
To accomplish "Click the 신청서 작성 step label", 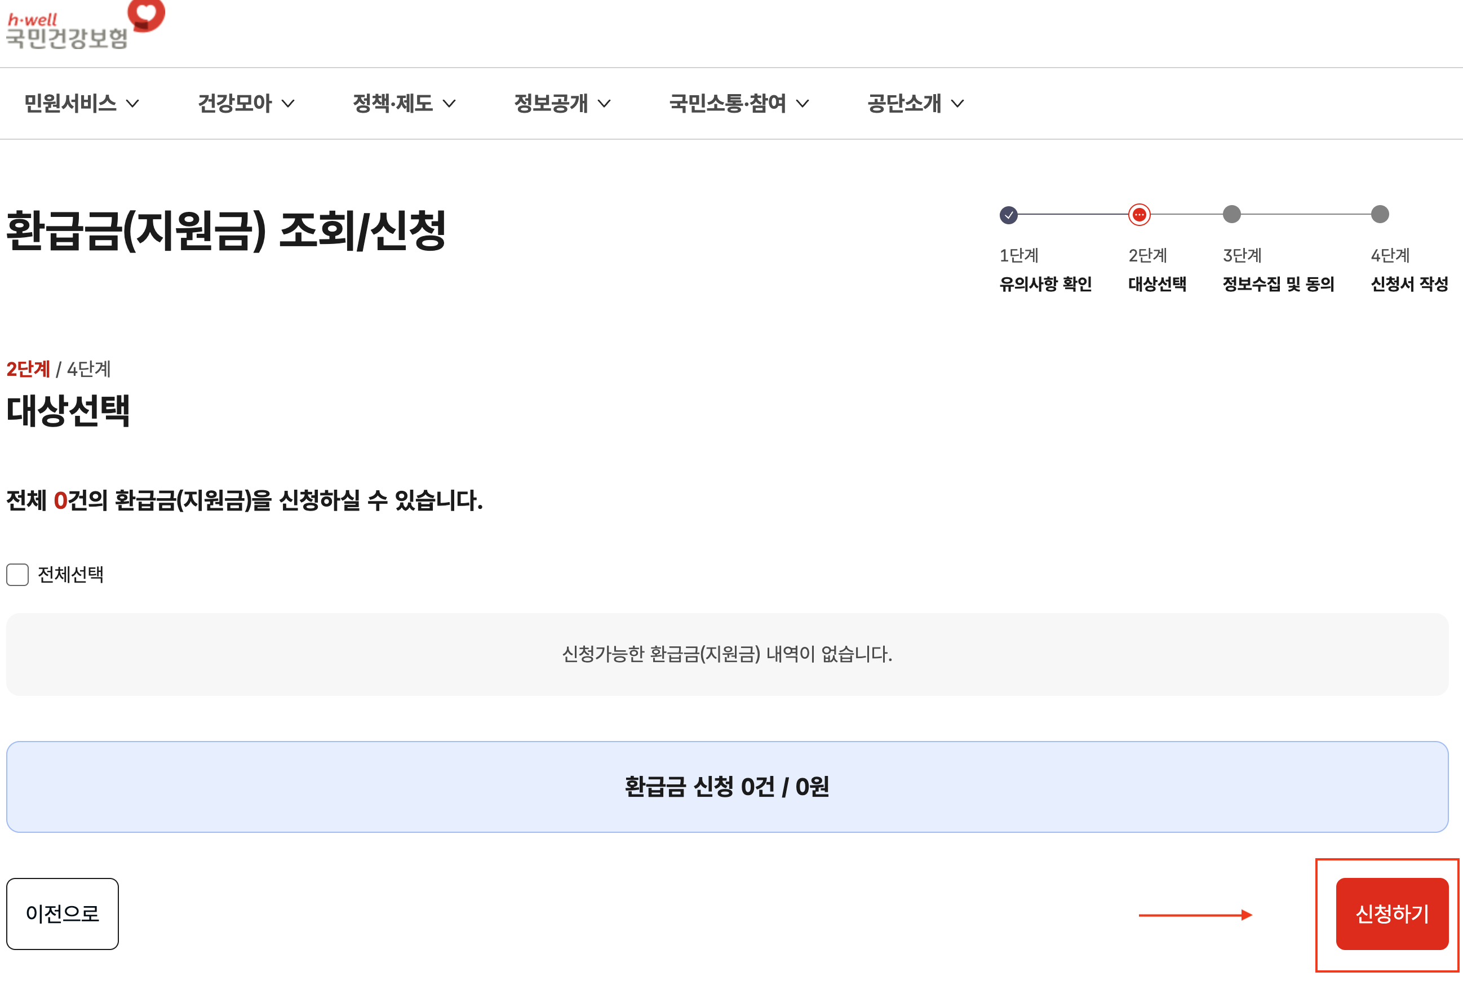I will click(1409, 284).
